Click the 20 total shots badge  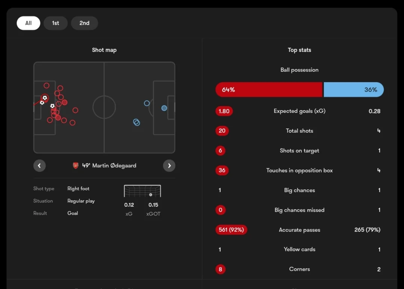coord(222,131)
